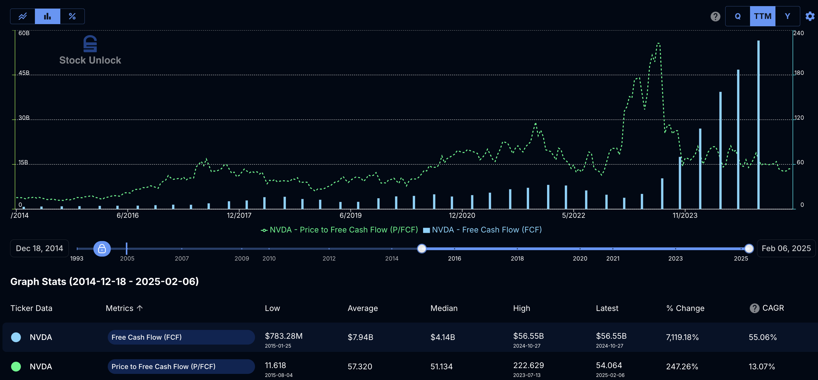The image size is (818, 380).
Task: Click the Free Cash Flow (FCF) metric pill
Action: pyautogui.click(x=181, y=337)
